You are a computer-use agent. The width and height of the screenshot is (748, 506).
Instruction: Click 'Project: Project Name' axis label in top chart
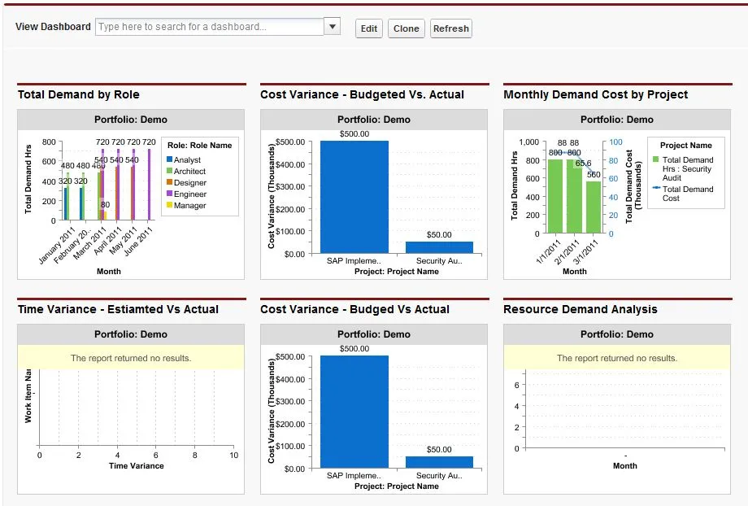coord(397,271)
